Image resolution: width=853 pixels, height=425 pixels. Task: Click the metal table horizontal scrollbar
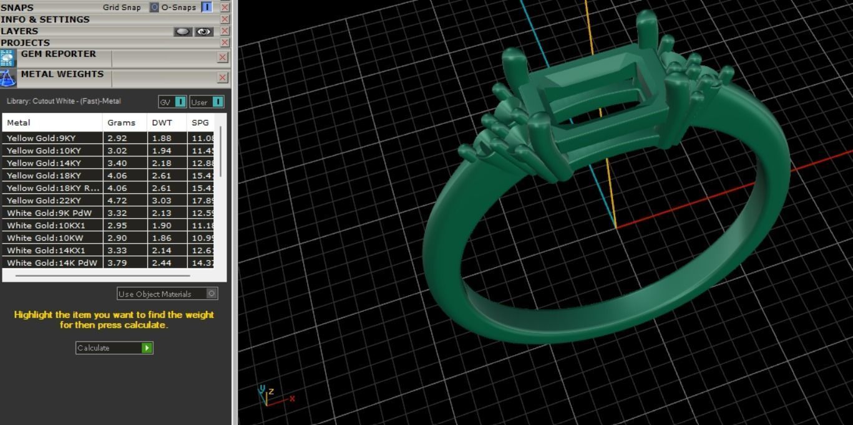point(102,275)
